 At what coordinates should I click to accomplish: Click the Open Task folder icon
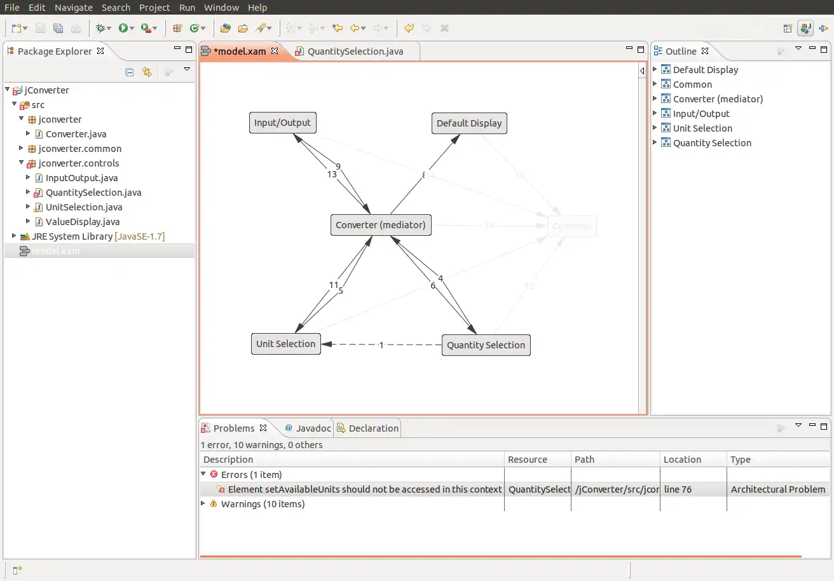[x=243, y=28]
